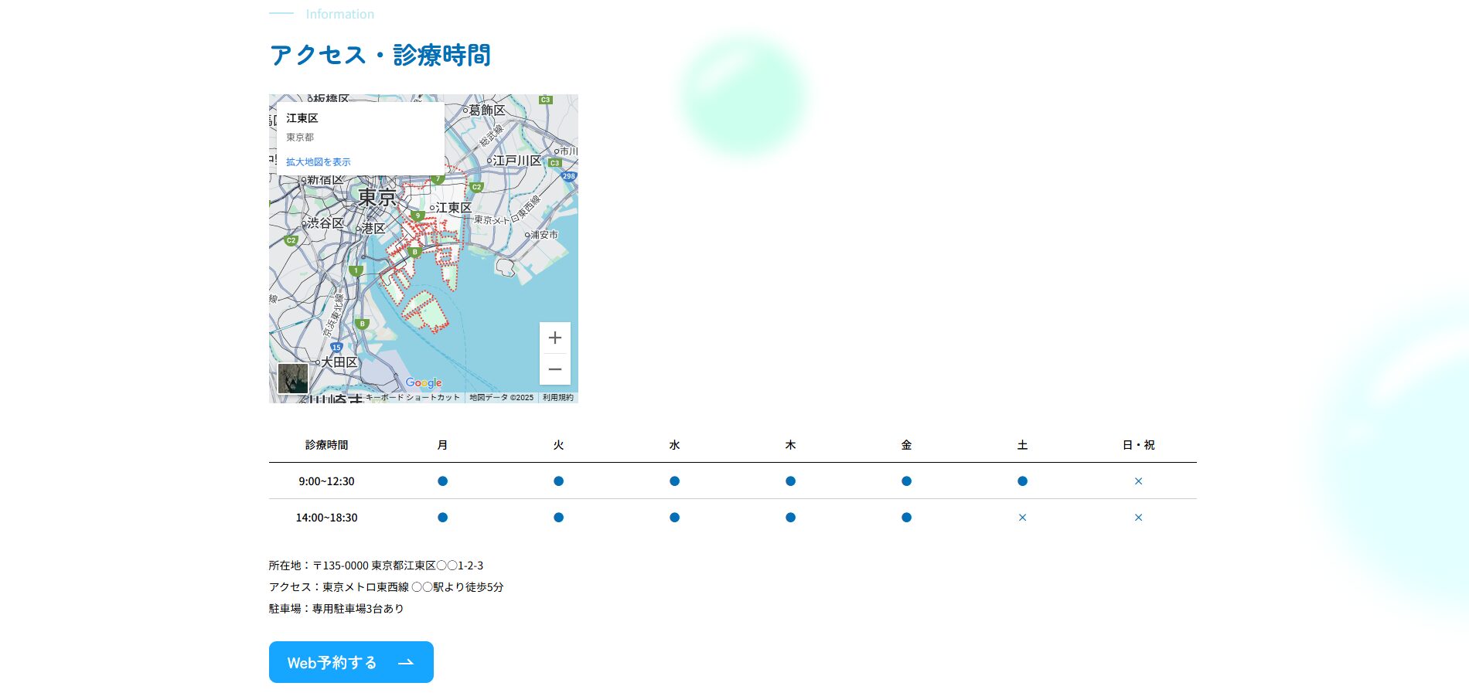Switch to the satellite view thumbnail on the map

[x=293, y=379]
